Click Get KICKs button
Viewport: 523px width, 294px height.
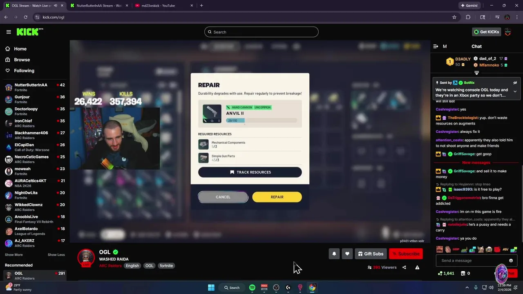[486, 32]
